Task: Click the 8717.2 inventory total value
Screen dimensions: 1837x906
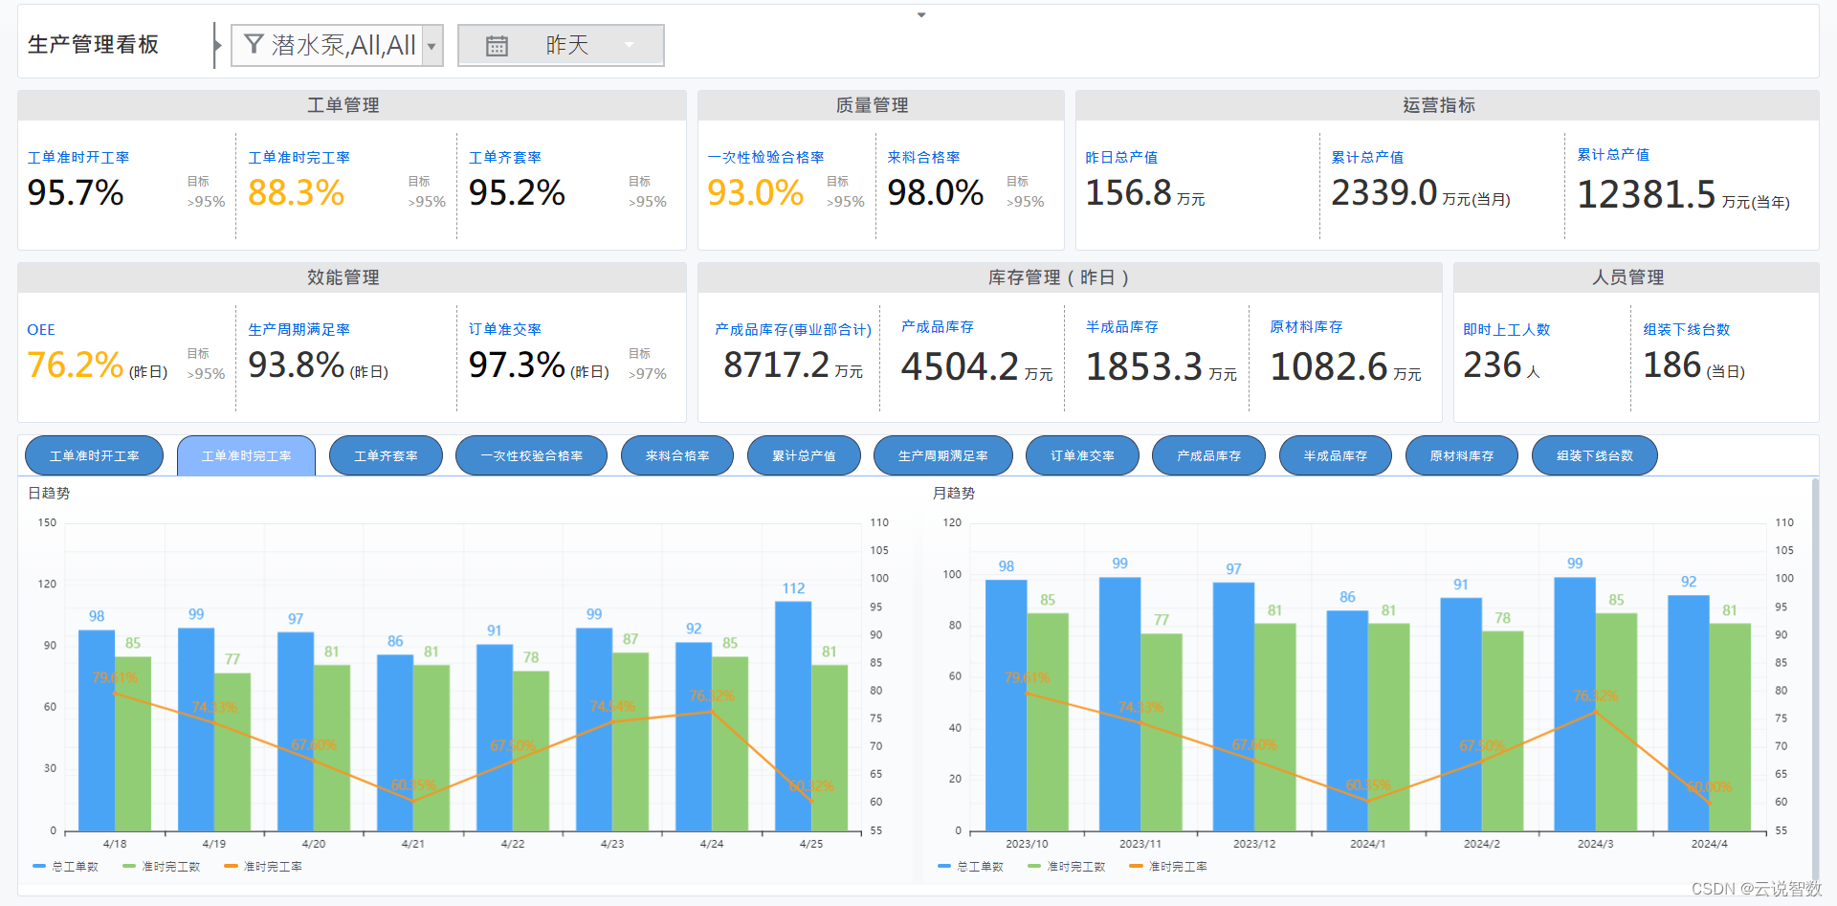Action: coord(776,365)
